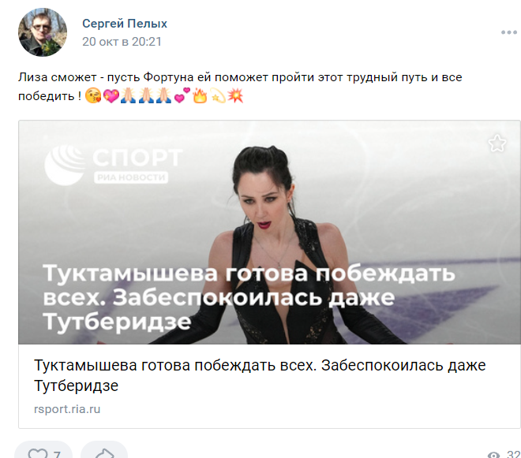The width and height of the screenshot is (521, 458).
Task: Follow the rsport.ria.ru source link
Action: (x=67, y=409)
